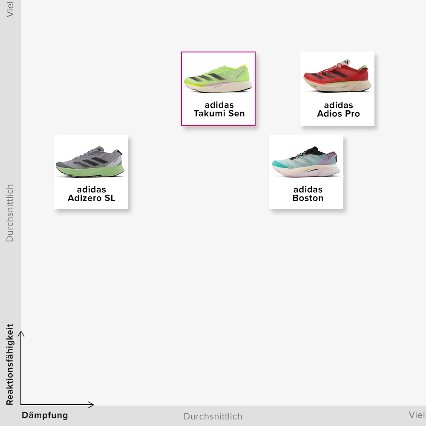Image resolution: width=426 pixels, height=426 pixels.
Task: Click the green Takumi Sen shoe image
Action: 218,78
